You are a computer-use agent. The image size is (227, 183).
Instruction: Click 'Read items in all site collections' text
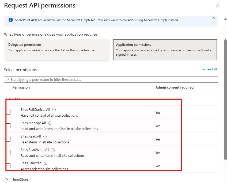45,142
